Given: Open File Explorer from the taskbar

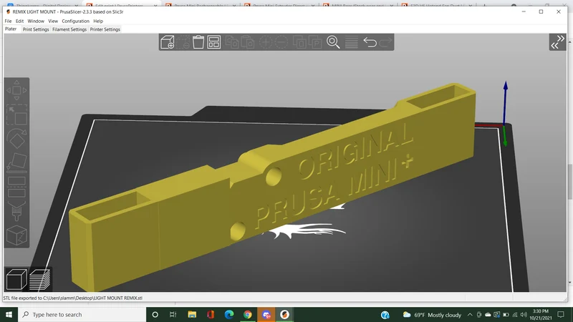Looking at the screenshot, I should coord(192,315).
